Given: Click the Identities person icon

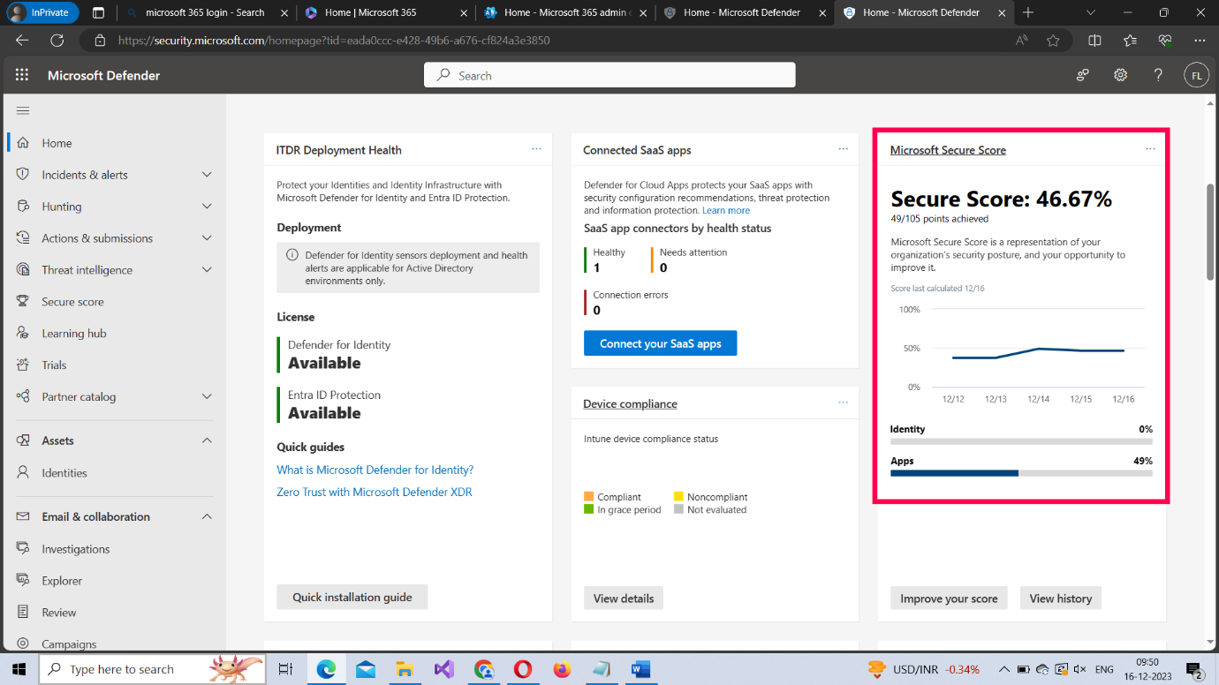Looking at the screenshot, I should [23, 472].
